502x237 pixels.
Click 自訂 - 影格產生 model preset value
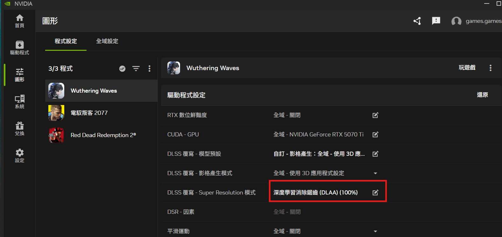pyautogui.click(x=319, y=154)
